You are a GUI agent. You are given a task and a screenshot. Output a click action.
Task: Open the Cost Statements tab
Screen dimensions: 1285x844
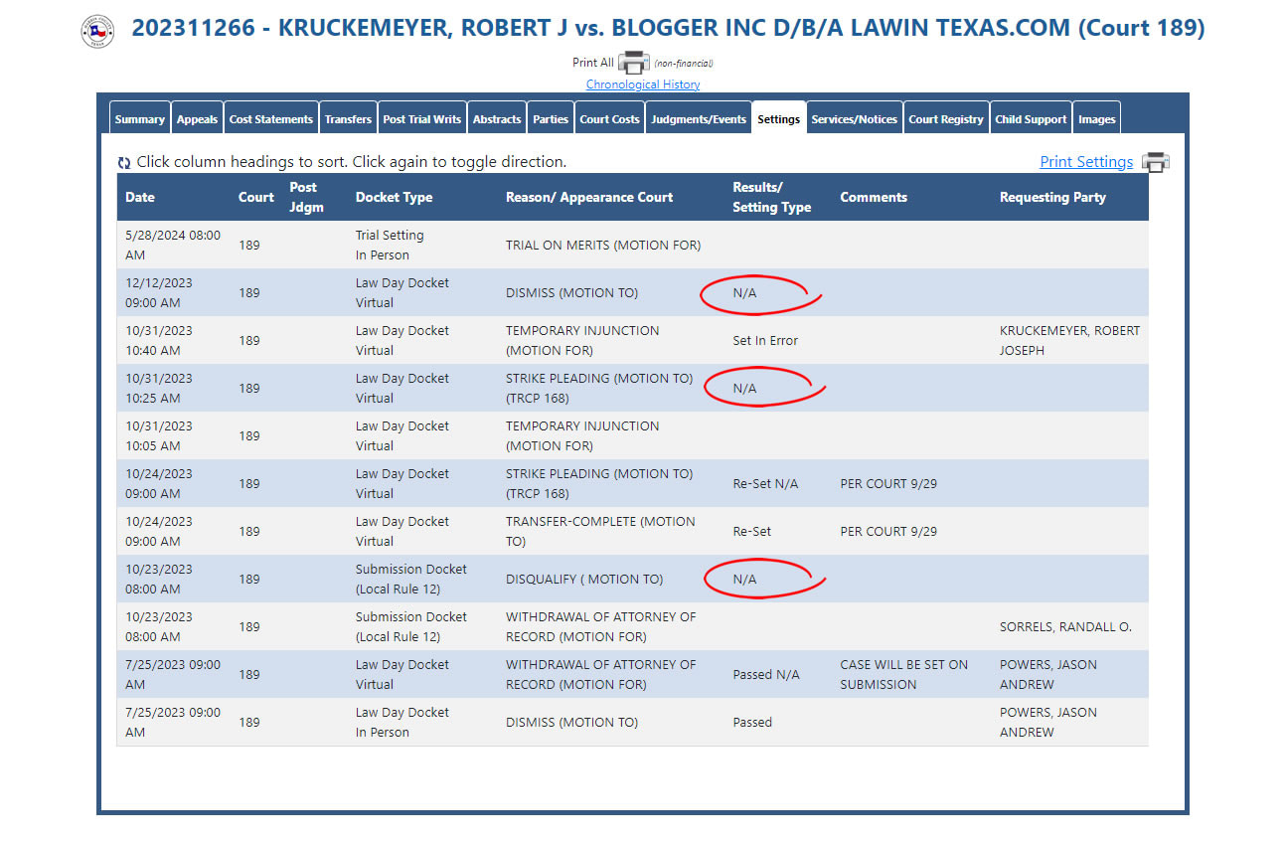tap(271, 118)
